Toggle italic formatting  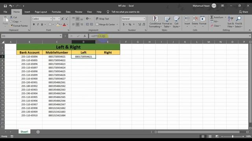(x=38, y=24)
